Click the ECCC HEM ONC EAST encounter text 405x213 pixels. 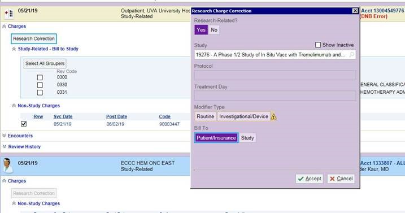(148, 163)
